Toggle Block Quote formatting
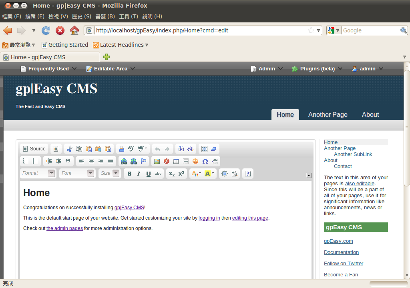 (68, 161)
